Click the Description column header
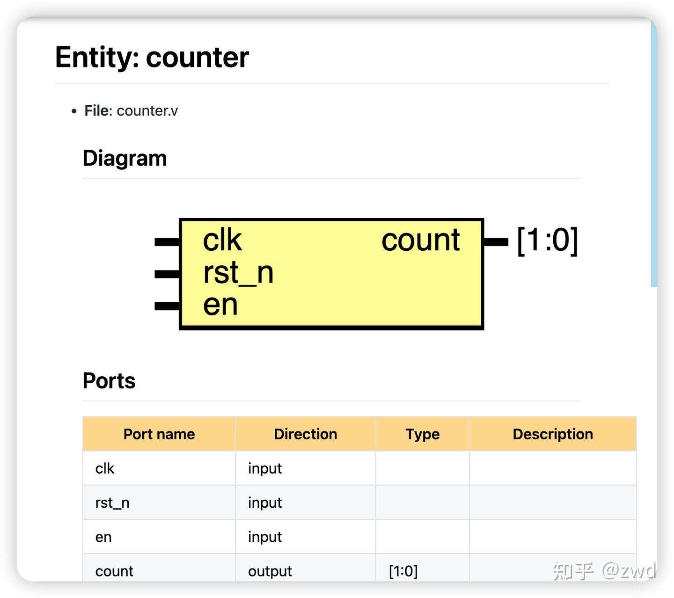The image size is (674, 598). pyautogui.click(x=553, y=434)
